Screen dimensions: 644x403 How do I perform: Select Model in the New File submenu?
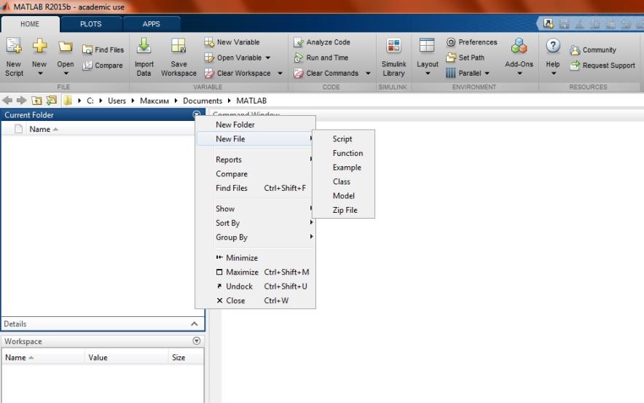pyautogui.click(x=343, y=196)
